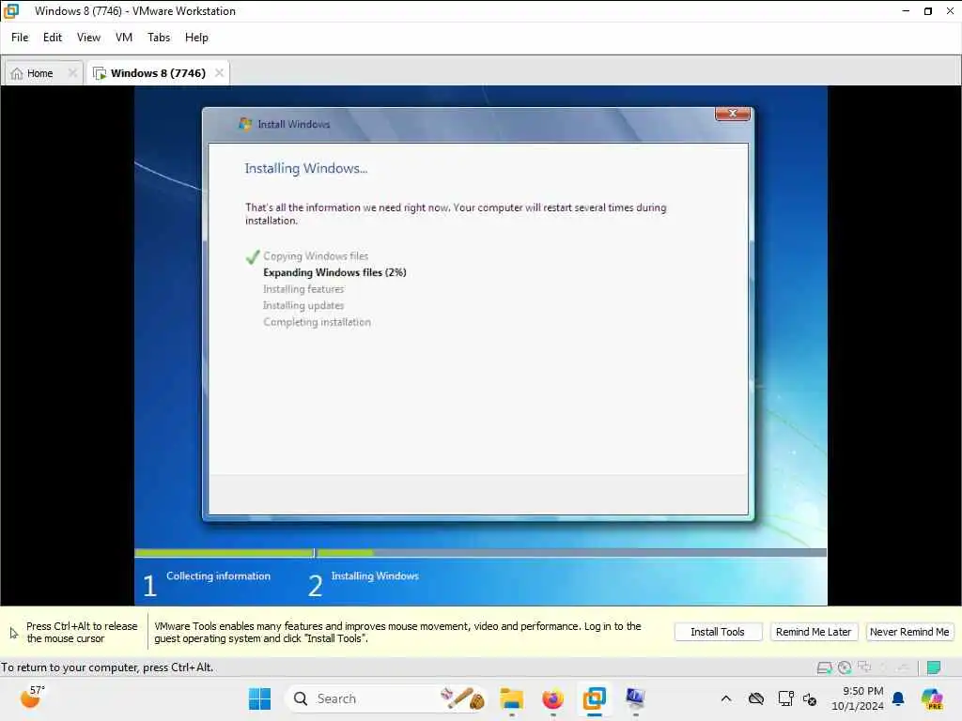Click the "Installing updates" step
Viewport: 962px width, 721px height.
pyautogui.click(x=303, y=305)
